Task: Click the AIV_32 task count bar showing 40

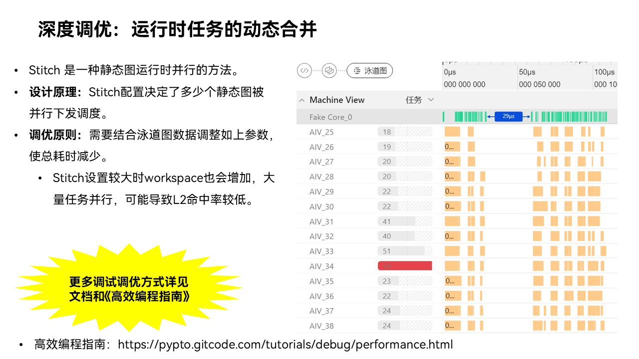Action: click(x=405, y=236)
